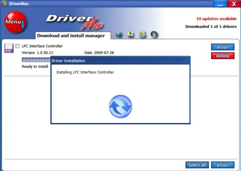Screen dimensions: 241x171
Task: Click the Installing LPC Interface Controller message
Action: [85, 72]
